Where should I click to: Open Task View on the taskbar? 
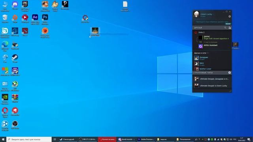55,139
